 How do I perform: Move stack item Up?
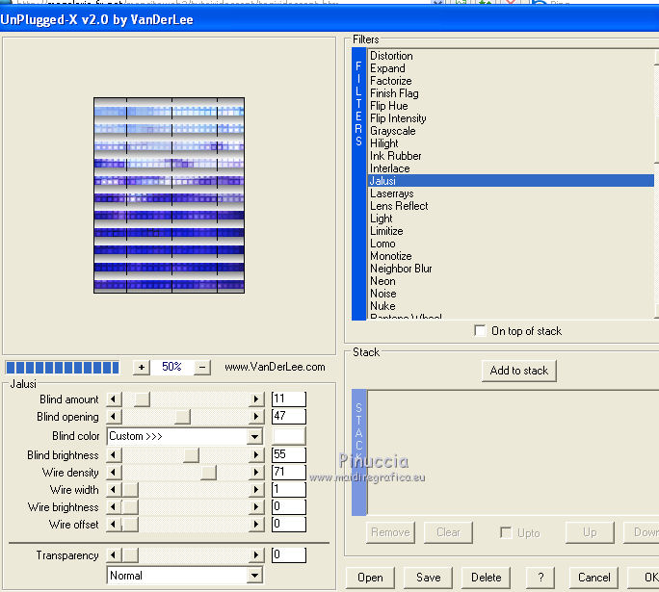(590, 532)
